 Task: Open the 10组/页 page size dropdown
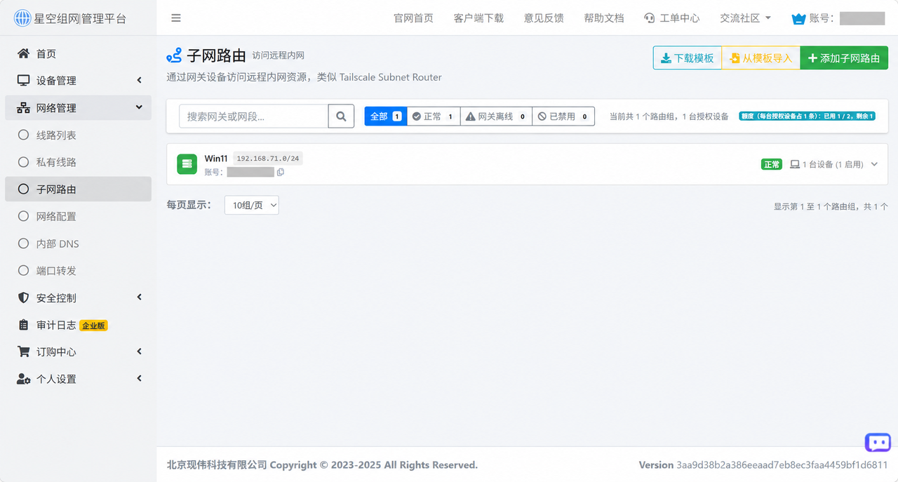252,205
